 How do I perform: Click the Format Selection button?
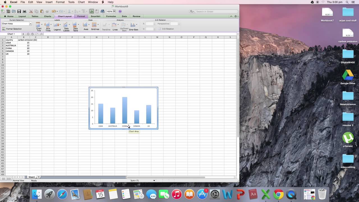[x=12, y=29]
